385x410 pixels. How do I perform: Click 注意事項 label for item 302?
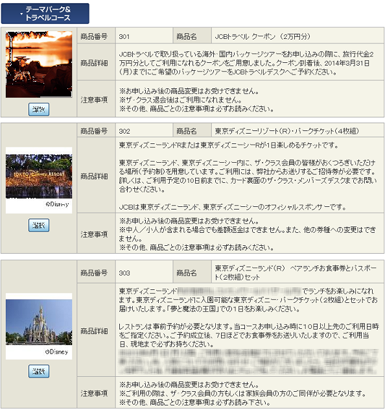coord(94,234)
